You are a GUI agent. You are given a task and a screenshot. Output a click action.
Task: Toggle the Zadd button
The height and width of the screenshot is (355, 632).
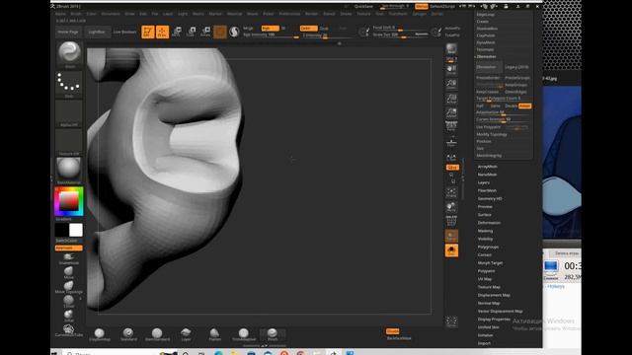tap(308, 29)
